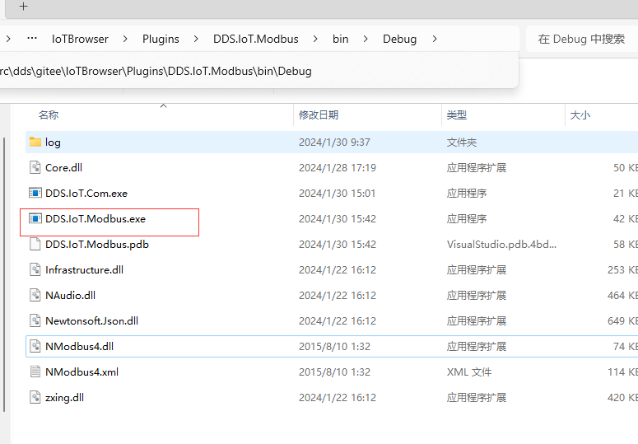Click the NAudio.dll file icon
The height and width of the screenshot is (444, 638).
tap(35, 295)
